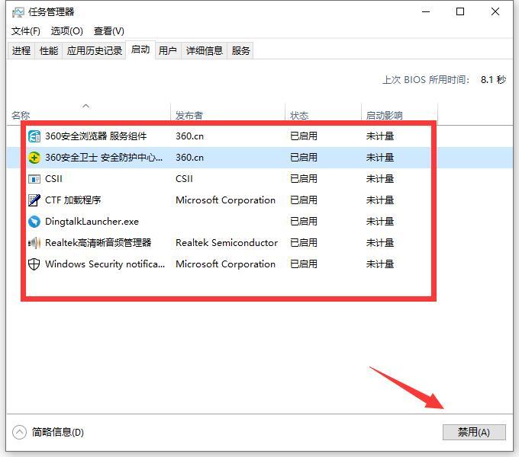Click the 360.cn publisher of 360安全浏览器

tap(189, 136)
